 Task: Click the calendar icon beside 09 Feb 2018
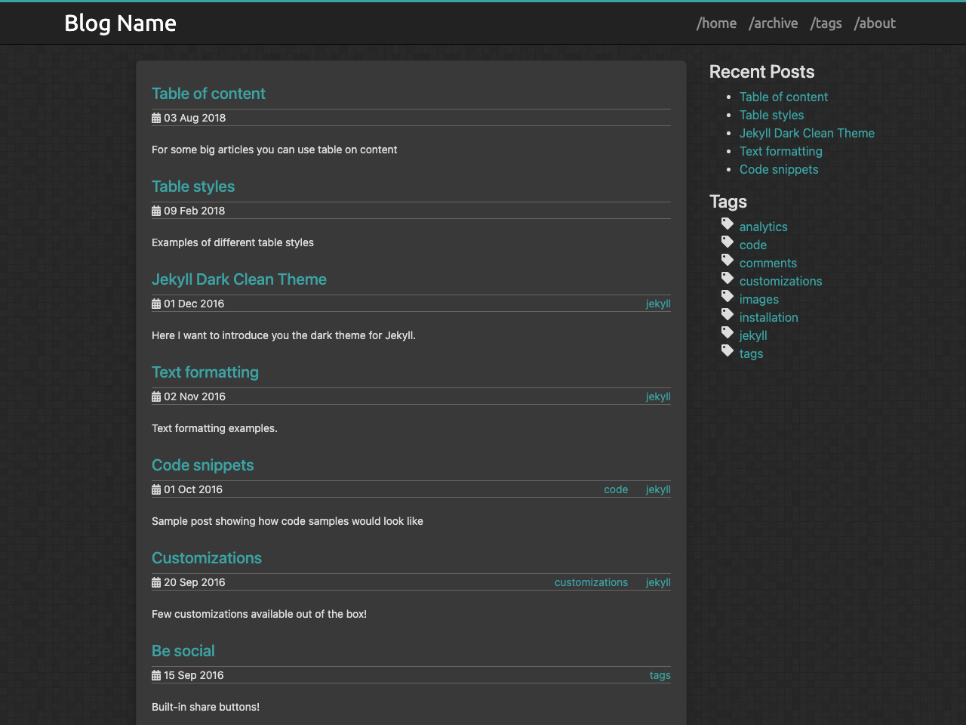(156, 211)
